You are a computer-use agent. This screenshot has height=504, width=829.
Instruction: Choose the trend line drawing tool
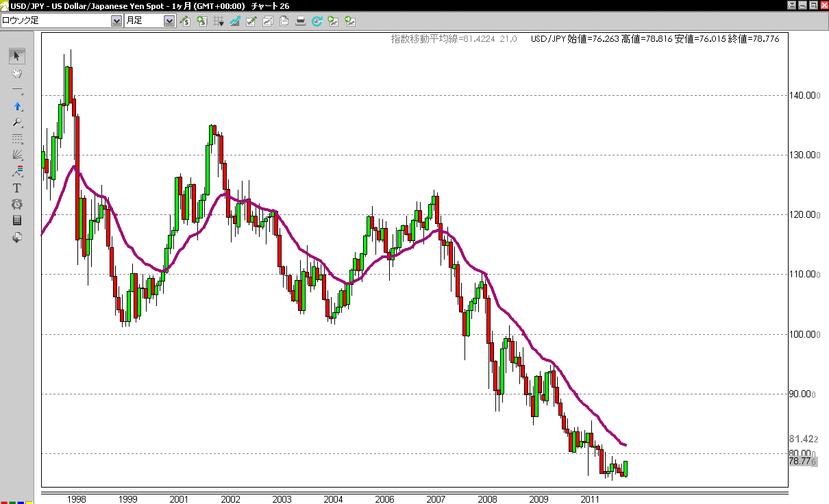18,90
